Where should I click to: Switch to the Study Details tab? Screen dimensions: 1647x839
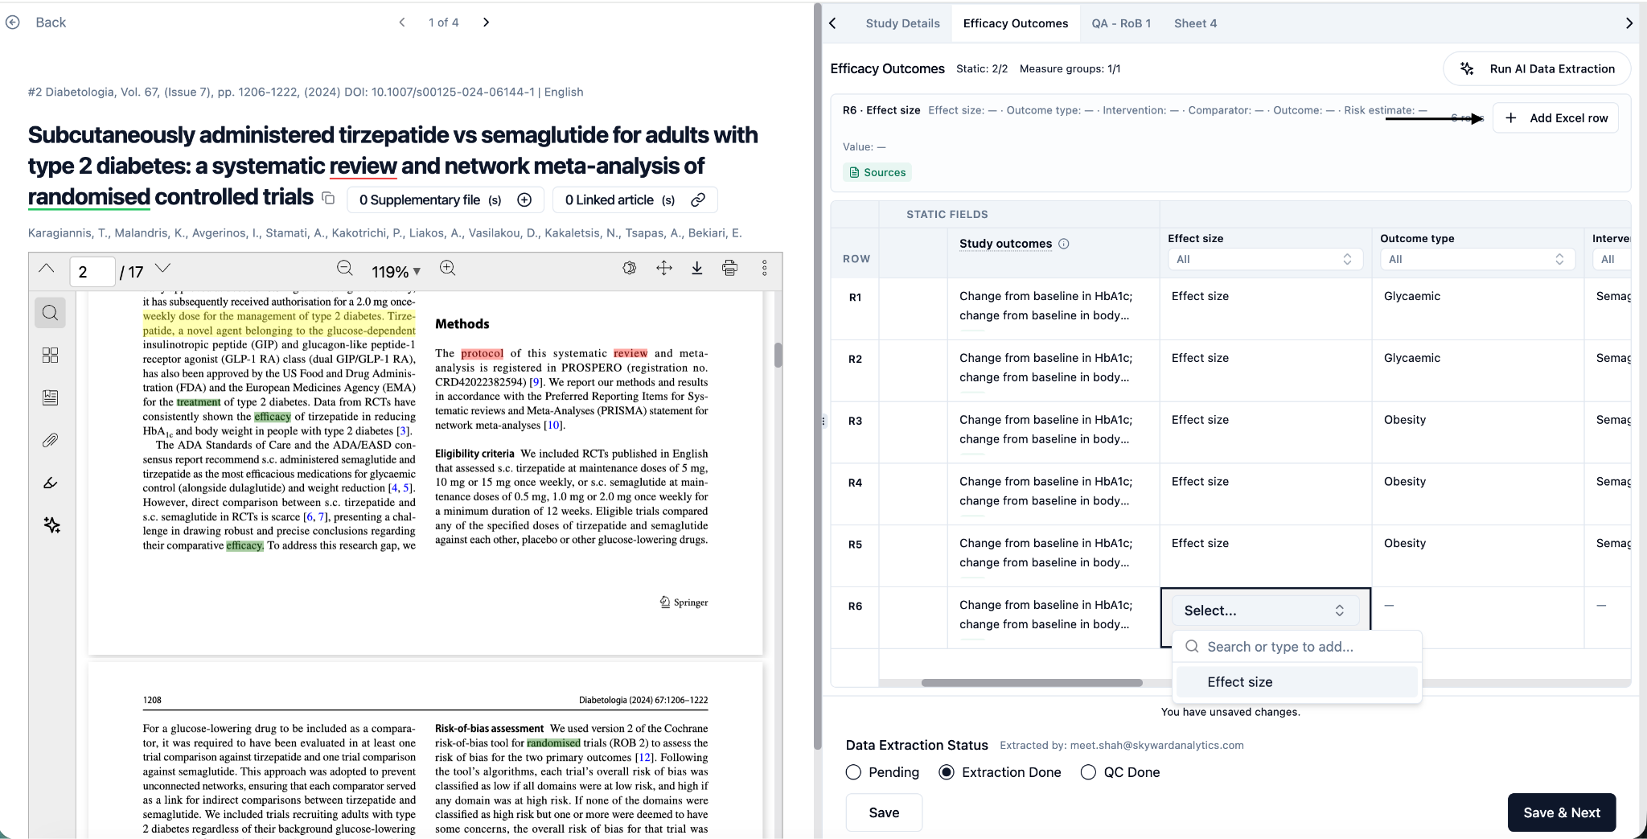click(902, 23)
